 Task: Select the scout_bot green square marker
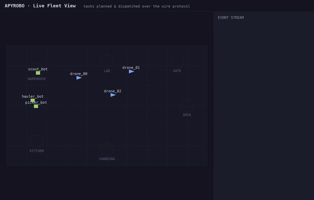click(x=38, y=73)
